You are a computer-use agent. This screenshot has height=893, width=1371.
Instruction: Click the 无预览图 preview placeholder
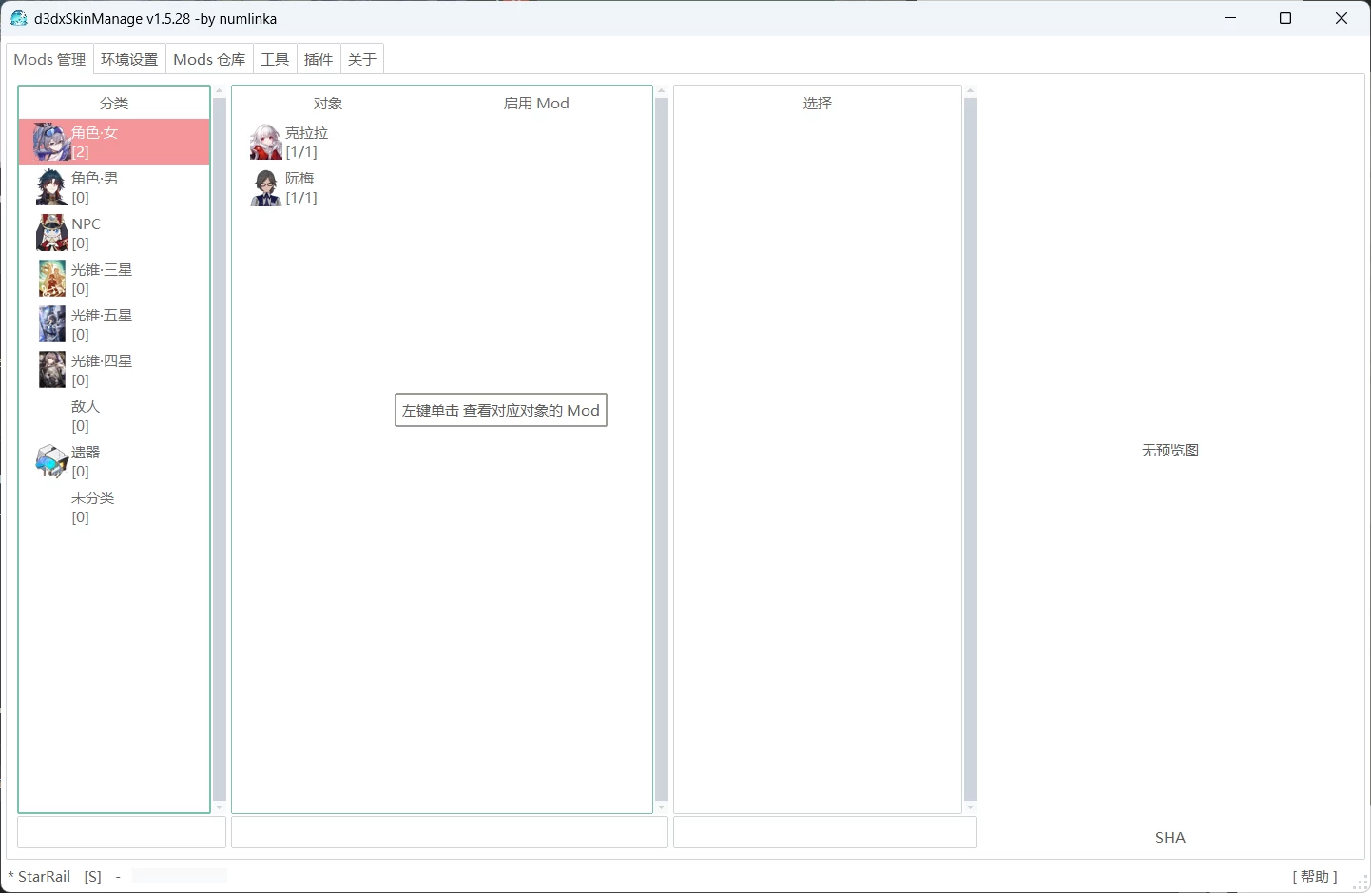tap(1170, 450)
